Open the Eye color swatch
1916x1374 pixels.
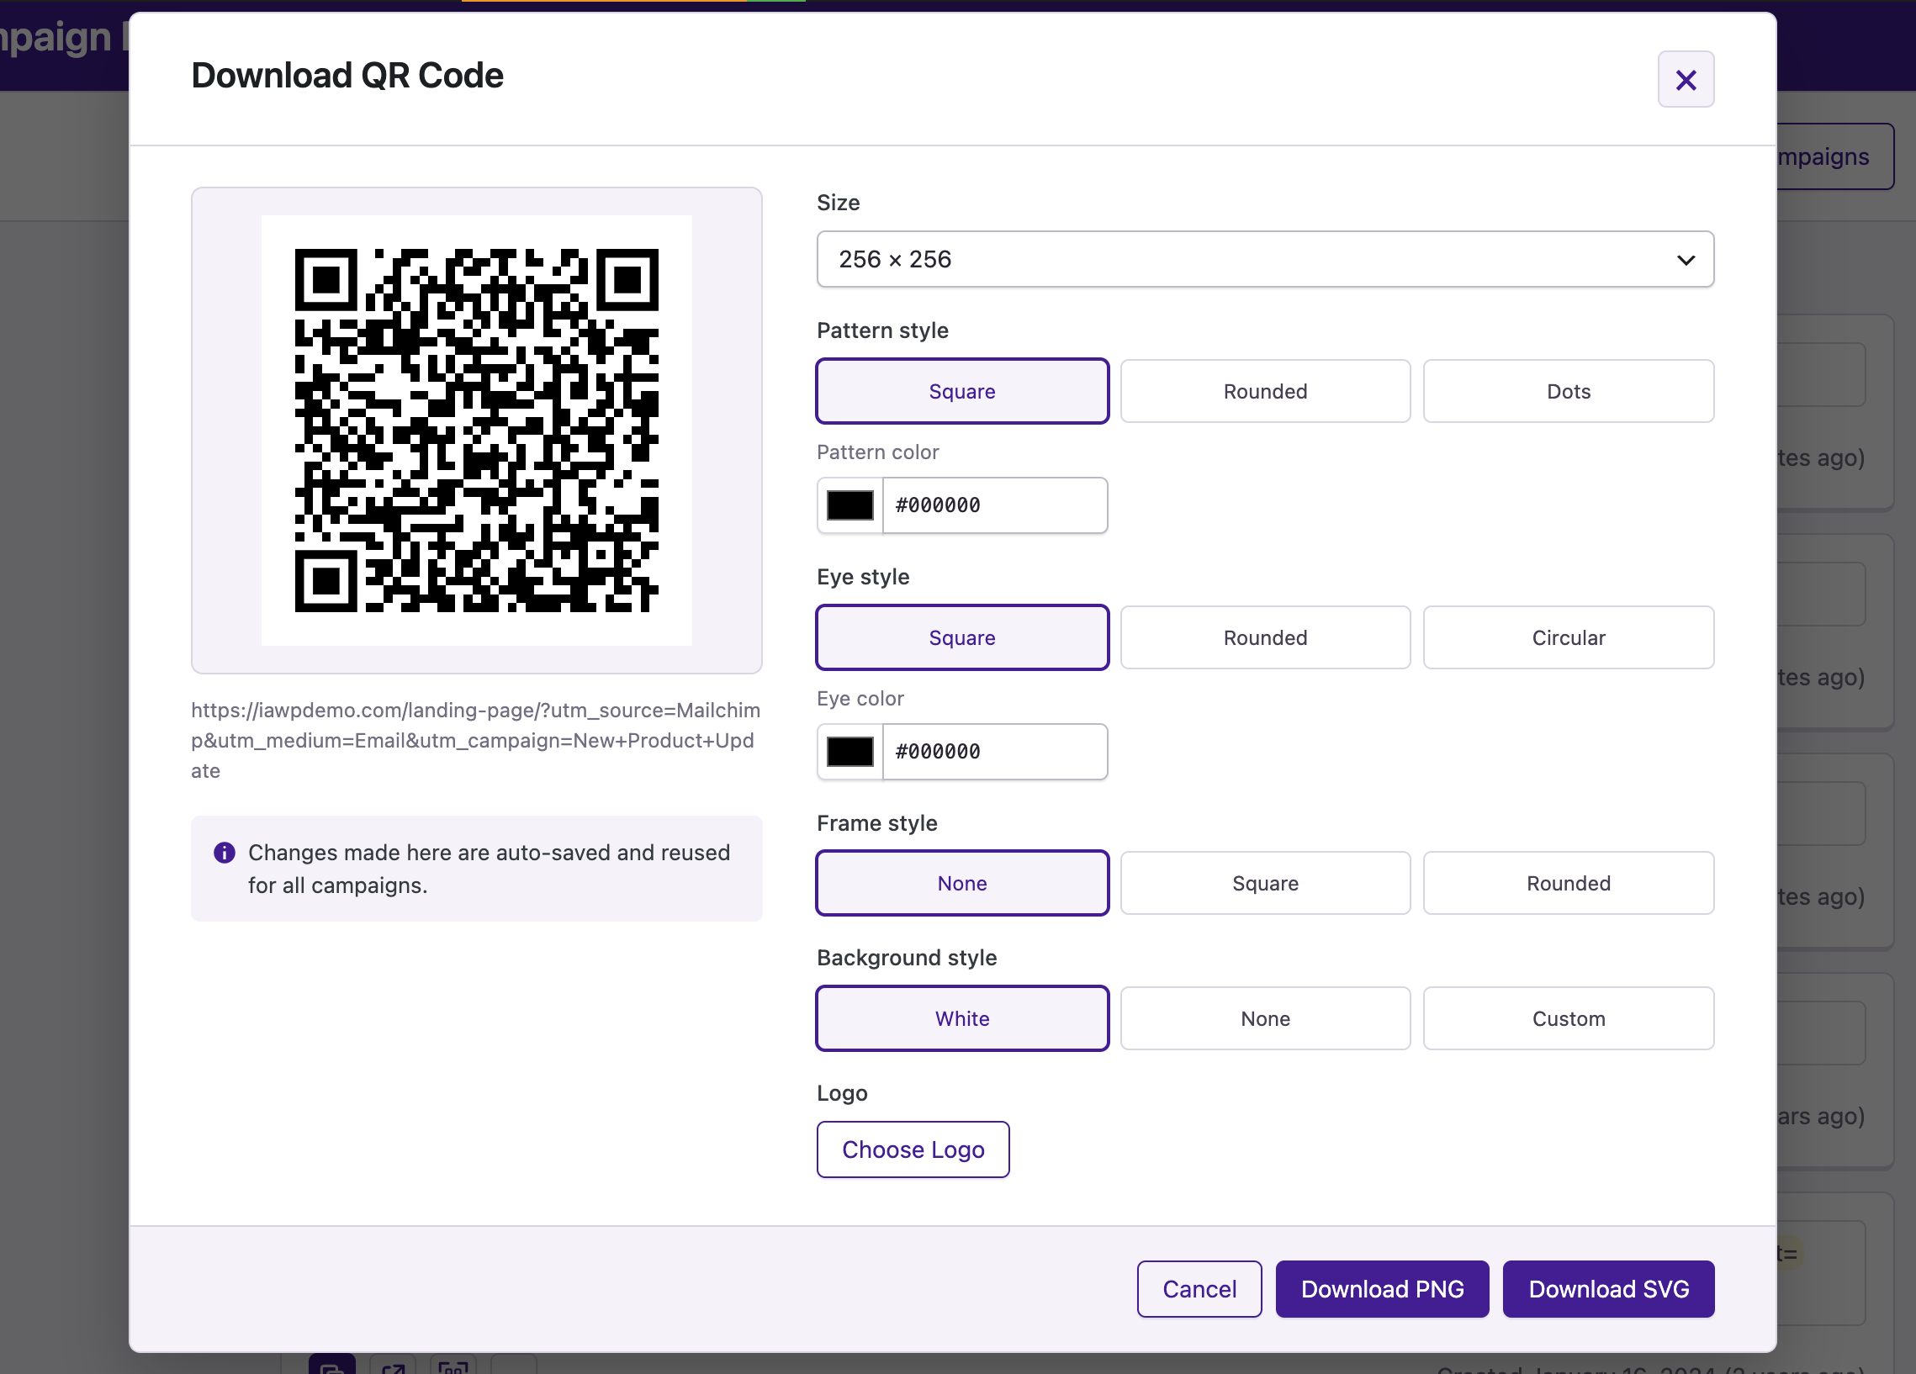849,752
